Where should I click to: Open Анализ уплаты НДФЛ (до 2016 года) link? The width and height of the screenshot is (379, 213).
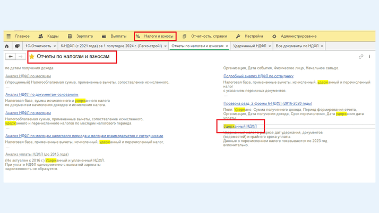point(37,155)
